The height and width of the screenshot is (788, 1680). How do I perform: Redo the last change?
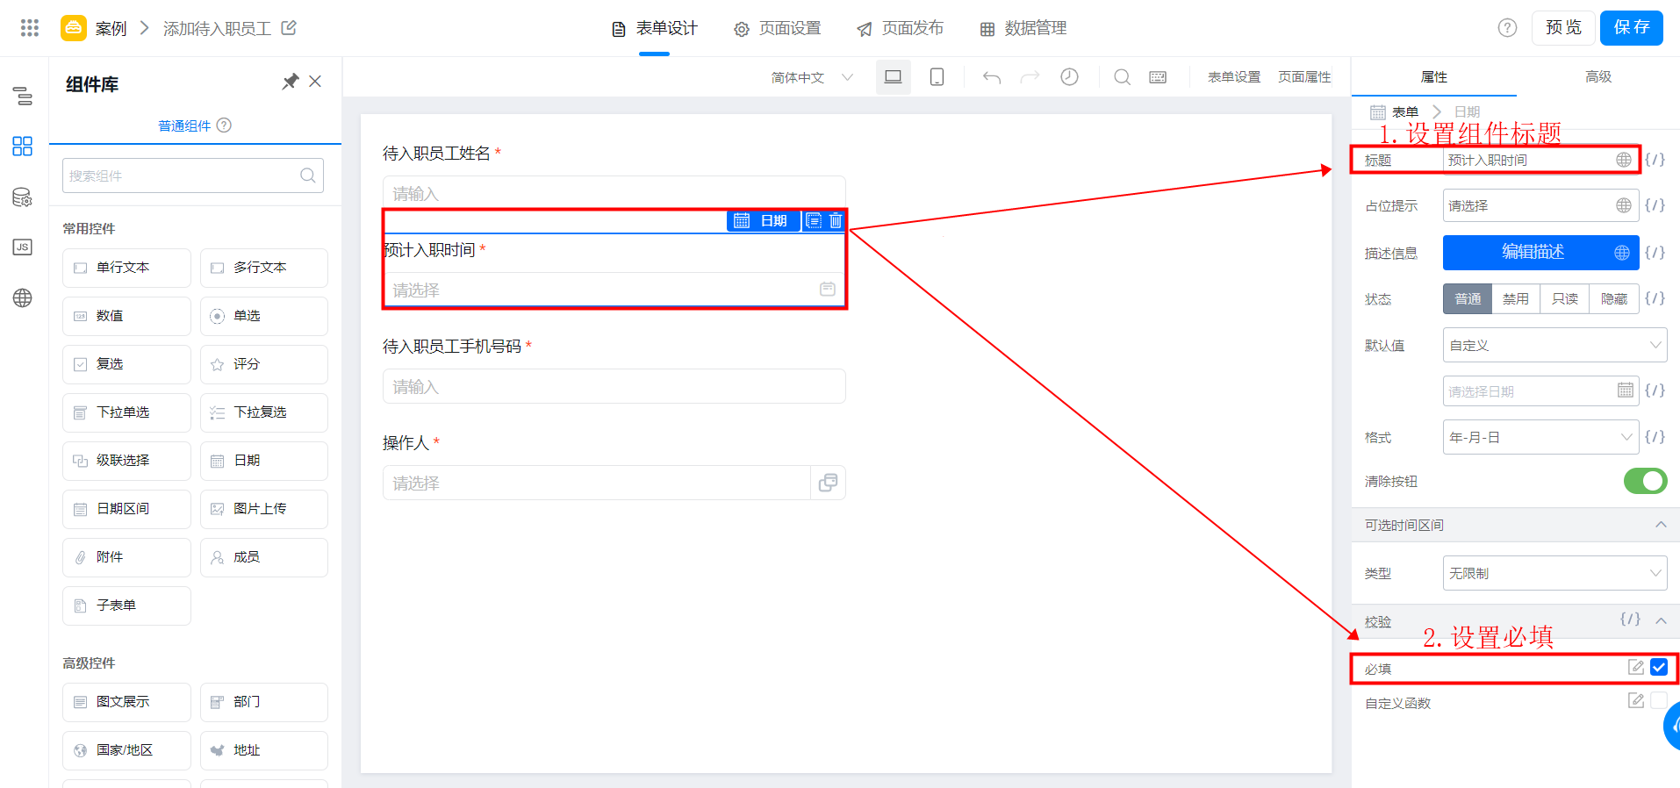(x=1030, y=77)
